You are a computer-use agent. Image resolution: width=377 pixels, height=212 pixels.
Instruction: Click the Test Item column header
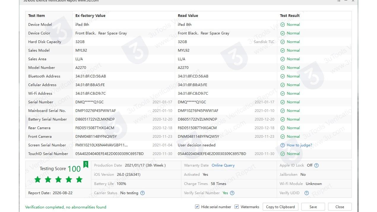pos(37,16)
